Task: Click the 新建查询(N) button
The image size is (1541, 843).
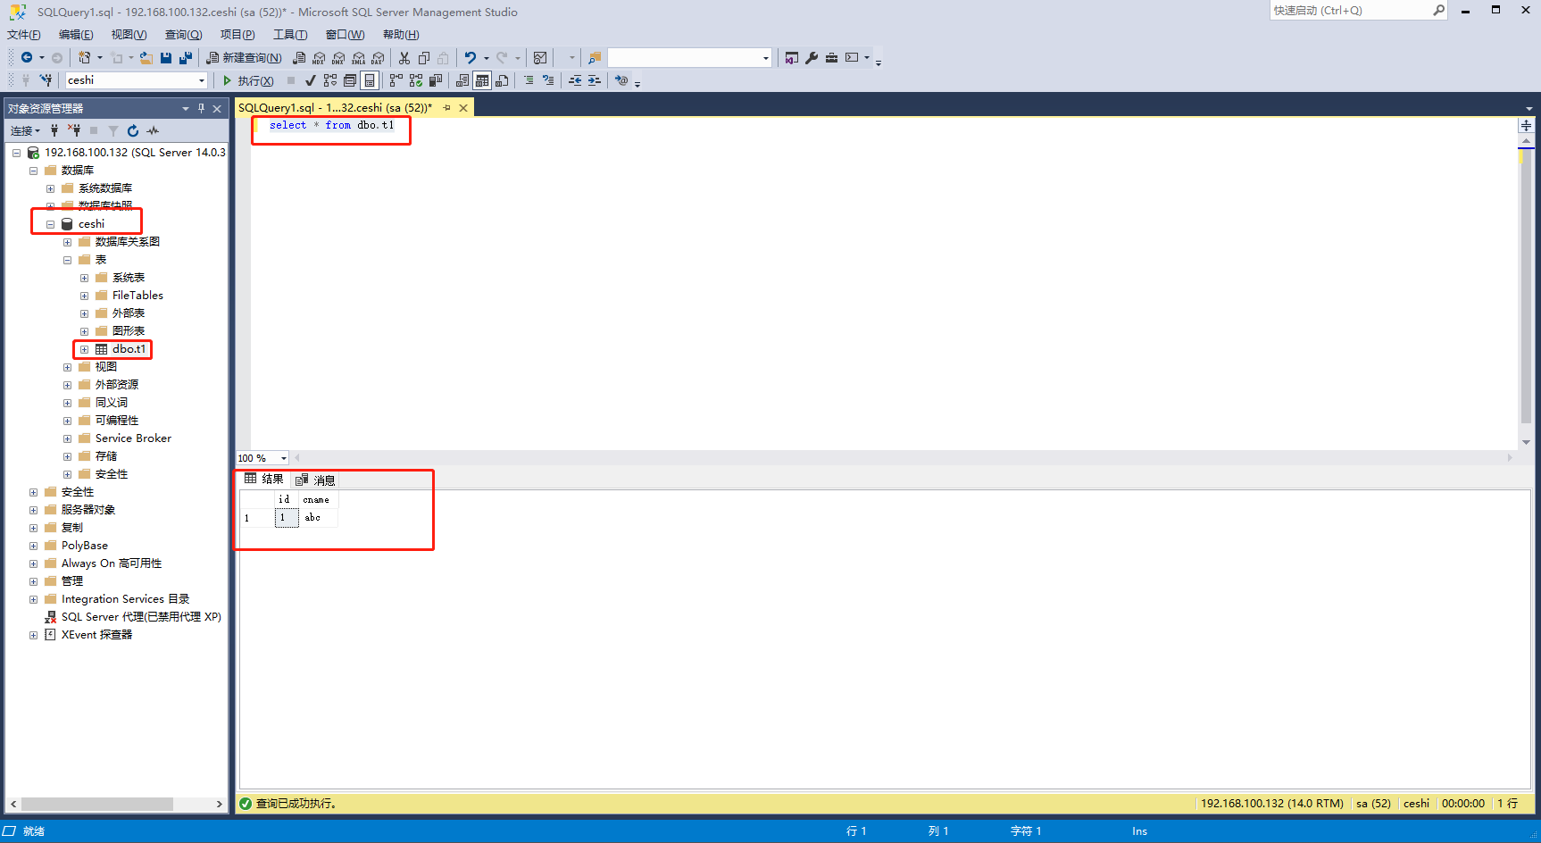Action: pos(244,57)
